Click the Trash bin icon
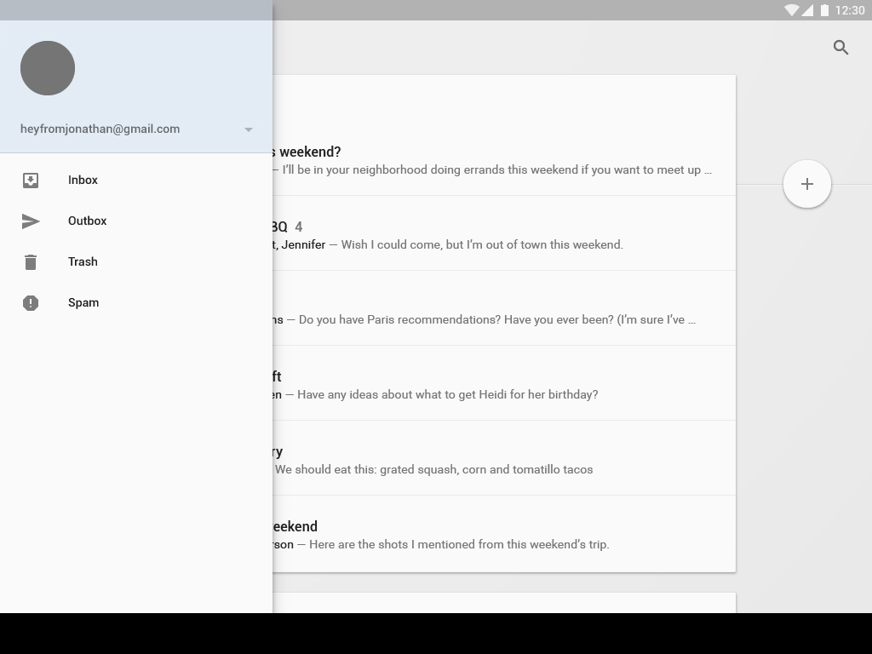872x654 pixels. 31,261
